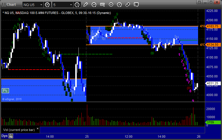222x140 pixels.
Task: Expand the interval 5 dropdown arrow
Action: [x=71, y=5]
